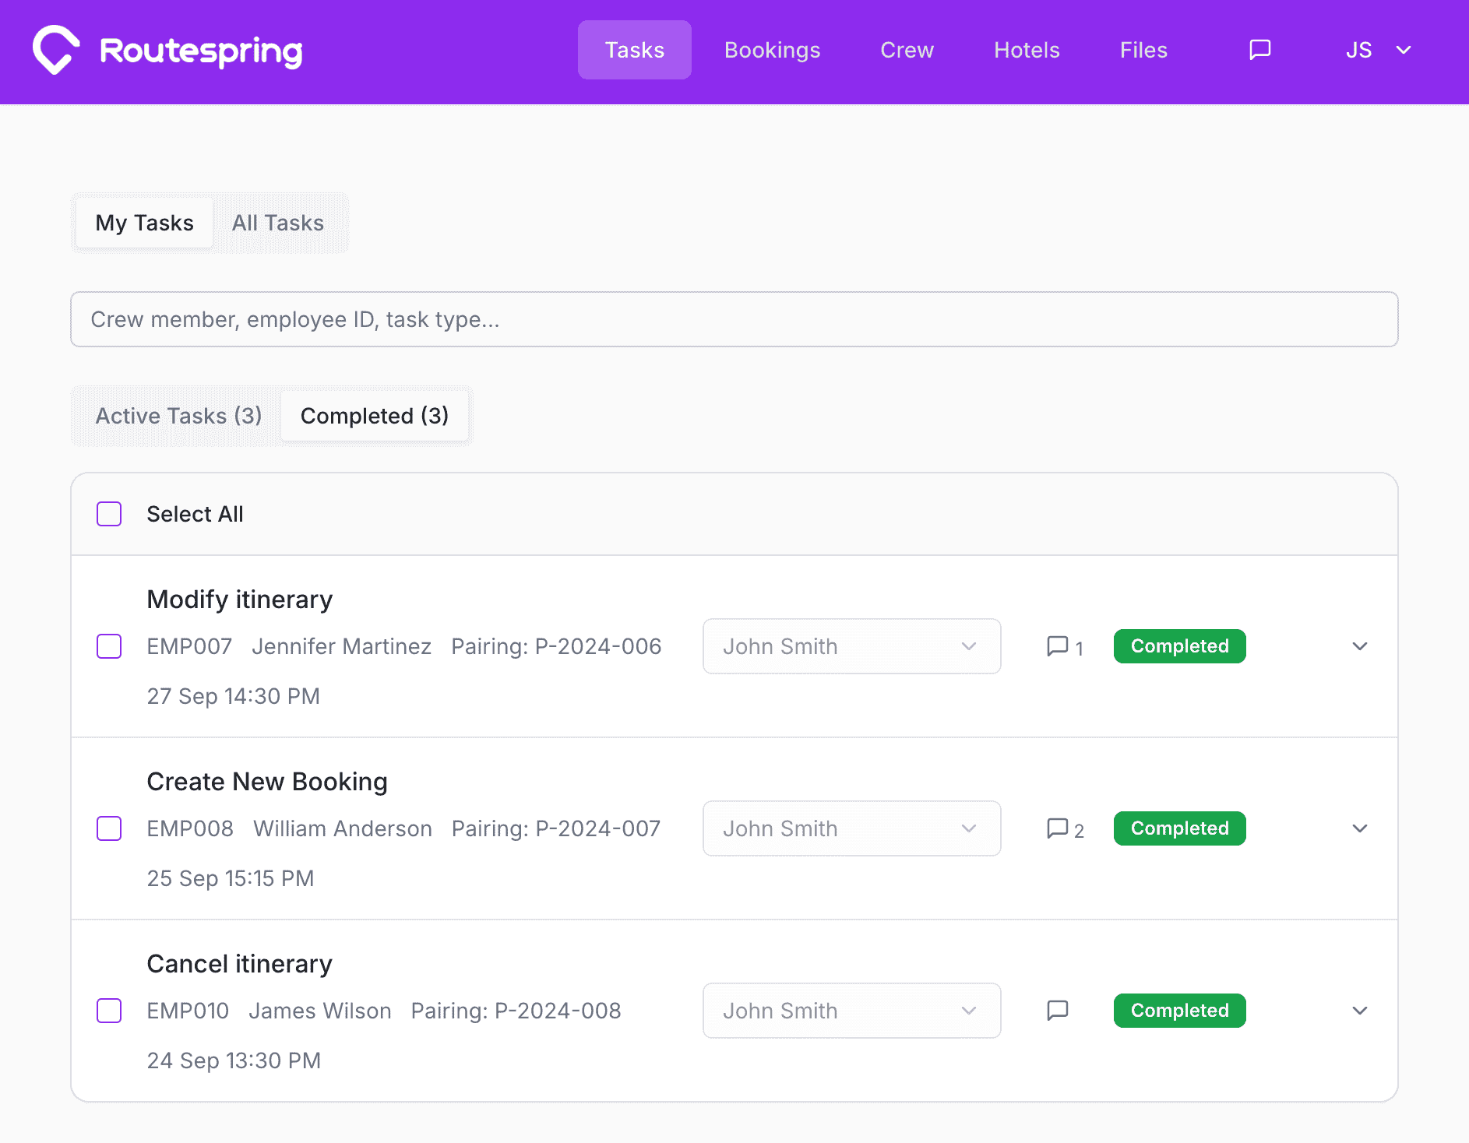1469x1143 pixels.
Task: Click the JS profile avatar
Action: tap(1358, 50)
